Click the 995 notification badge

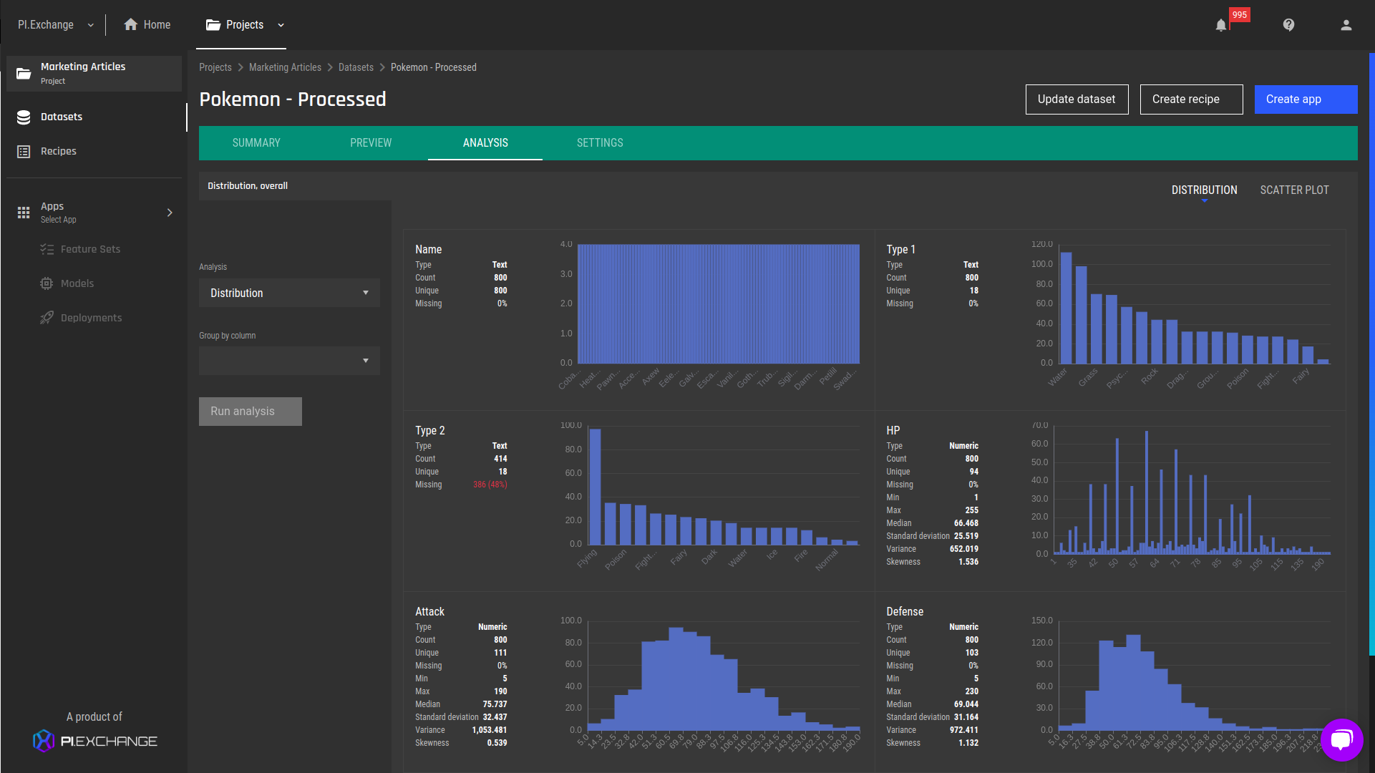click(x=1240, y=15)
